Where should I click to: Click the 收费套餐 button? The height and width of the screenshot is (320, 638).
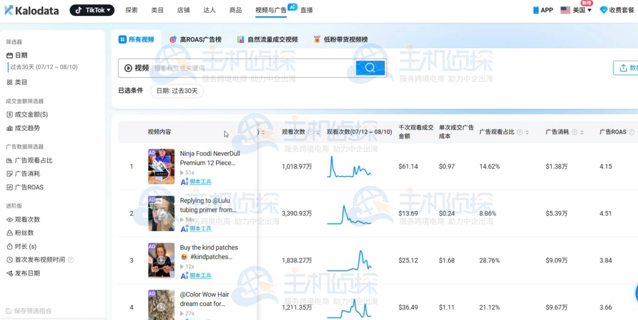point(616,10)
